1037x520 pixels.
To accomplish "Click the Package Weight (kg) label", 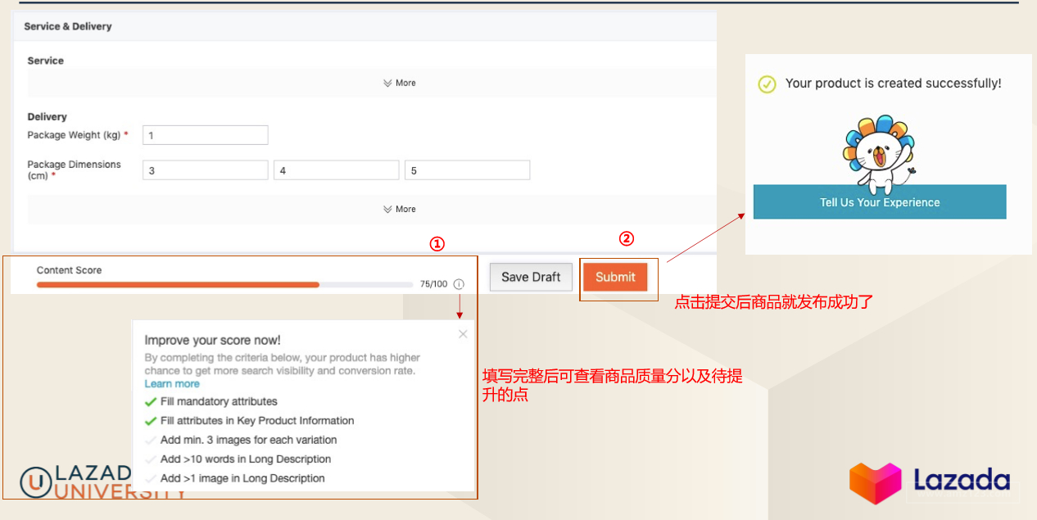I will click(x=78, y=135).
